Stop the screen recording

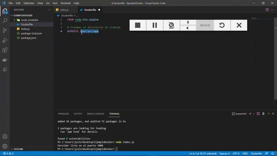point(138,25)
